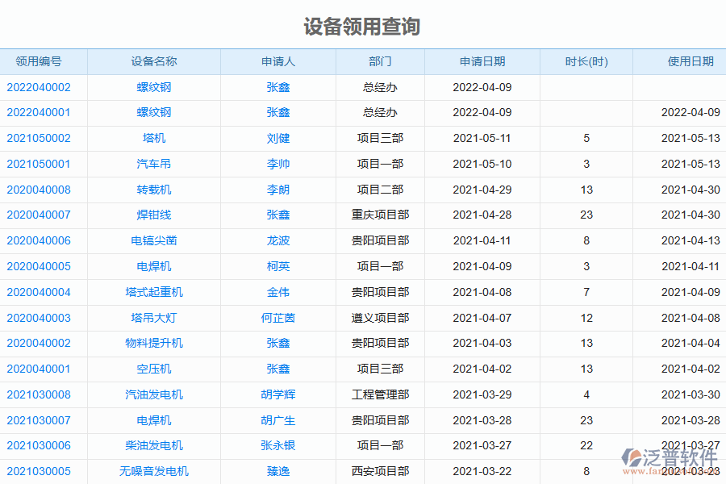Open 汽车吊 equipment record
The height and width of the screenshot is (484, 726).
pos(156,164)
